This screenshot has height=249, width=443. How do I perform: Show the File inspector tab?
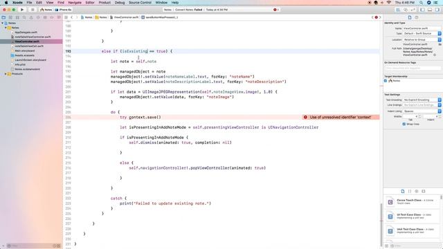410,17
